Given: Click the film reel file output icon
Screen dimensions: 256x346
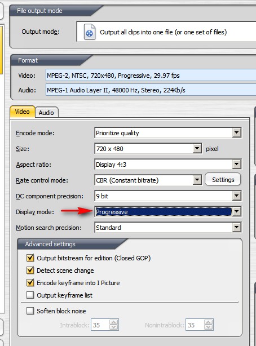Looking at the screenshot, I should 90,32.
